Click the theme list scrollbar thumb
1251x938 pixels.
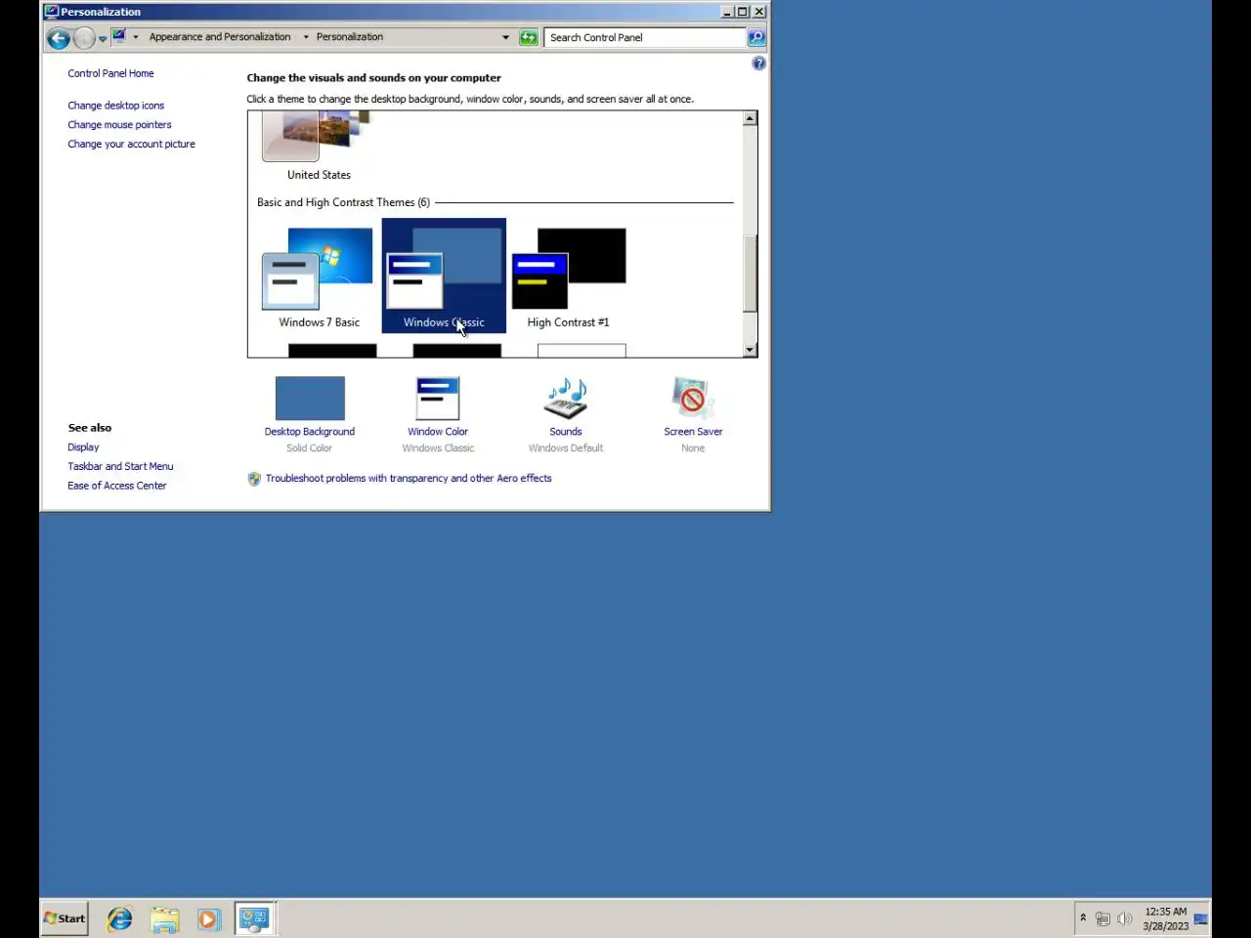750,274
